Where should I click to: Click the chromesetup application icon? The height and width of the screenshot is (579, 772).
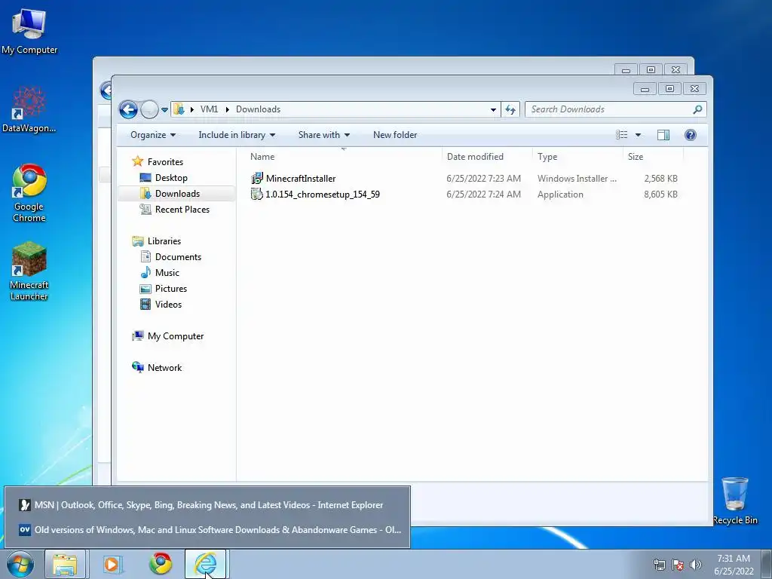[x=257, y=194]
